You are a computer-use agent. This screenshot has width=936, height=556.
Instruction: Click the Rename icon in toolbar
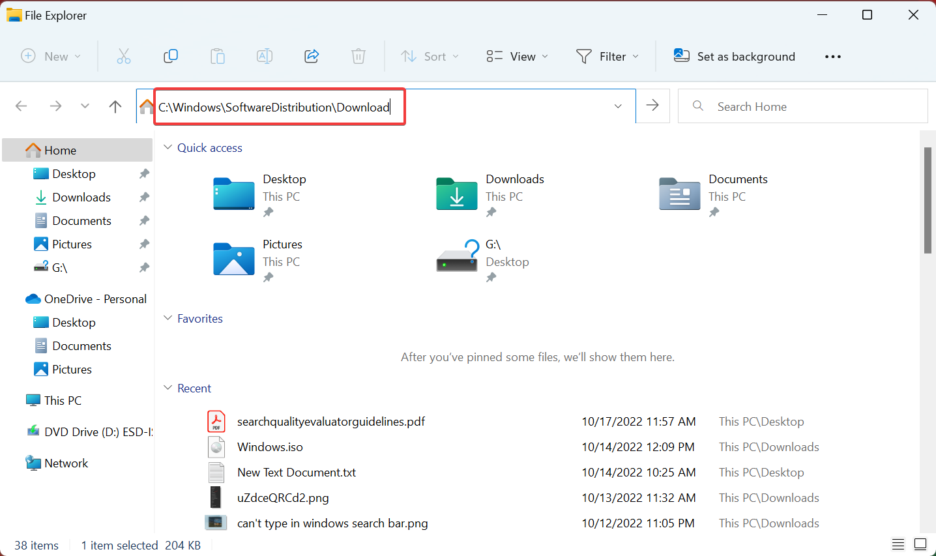click(265, 57)
